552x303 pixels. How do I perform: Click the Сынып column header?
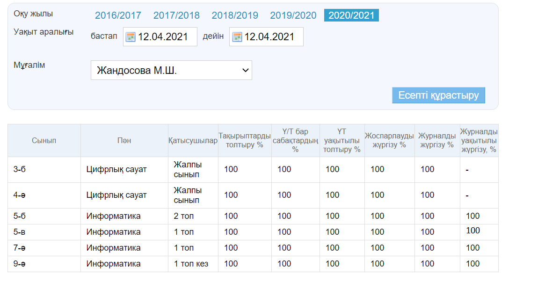coord(44,140)
